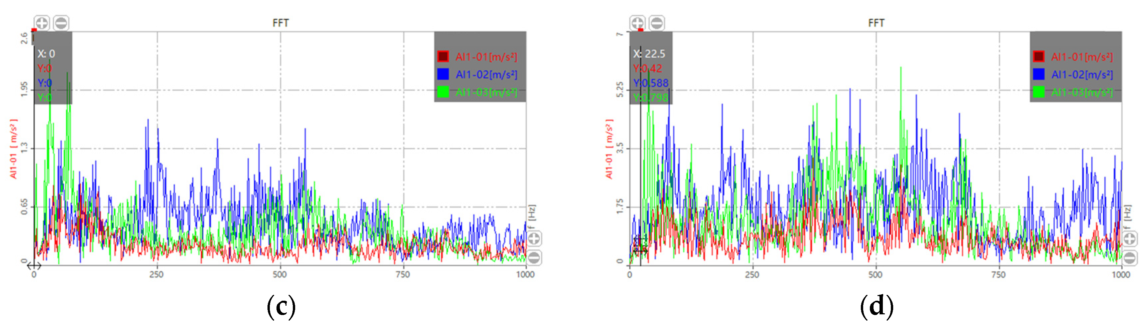Click the red AI1-01 legend swatch in chart (c)
Screen dimensions: 1144x327
click(x=443, y=56)
